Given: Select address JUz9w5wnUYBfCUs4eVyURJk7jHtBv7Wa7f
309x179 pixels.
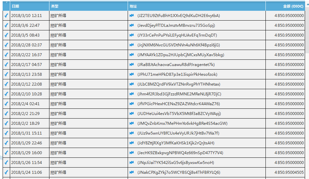Looking at the screenshot, I should coord(178,133).
